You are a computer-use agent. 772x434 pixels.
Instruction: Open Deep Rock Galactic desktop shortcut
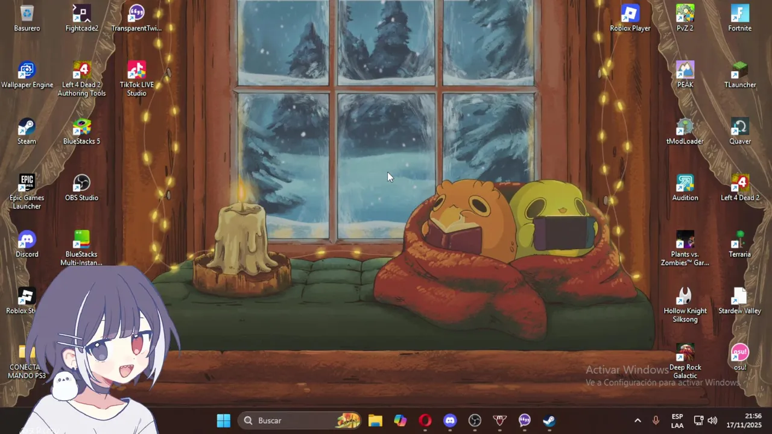685,362
